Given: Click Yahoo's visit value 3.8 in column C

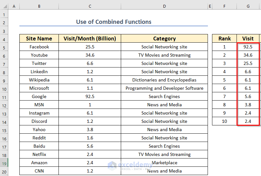Looking at the screenshot, I should (90, 130).
